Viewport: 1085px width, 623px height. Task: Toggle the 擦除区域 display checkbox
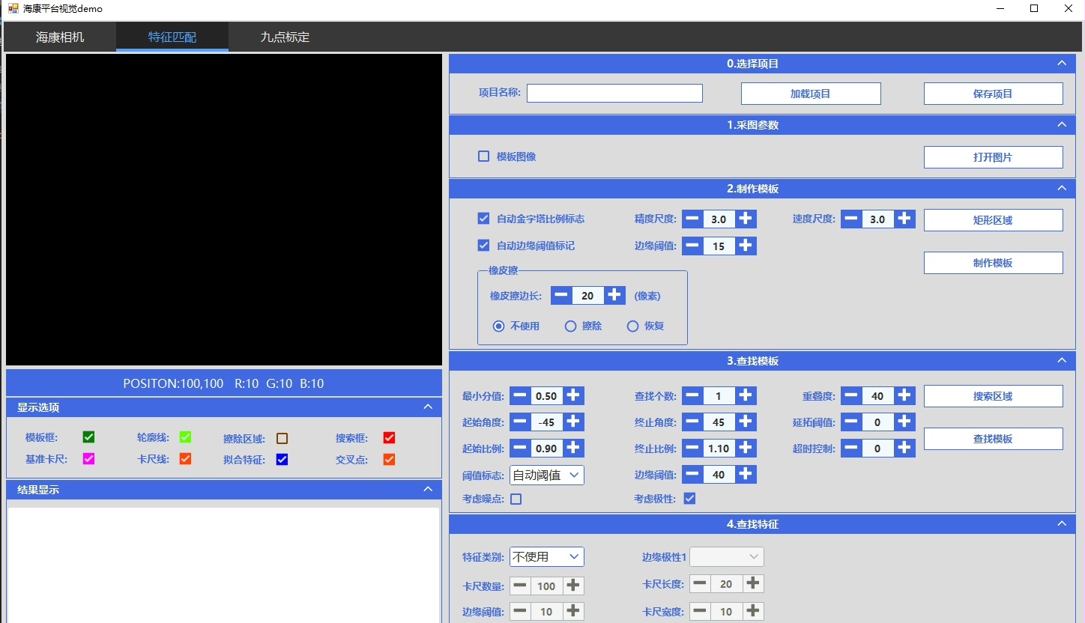click(x=282, y=438)
